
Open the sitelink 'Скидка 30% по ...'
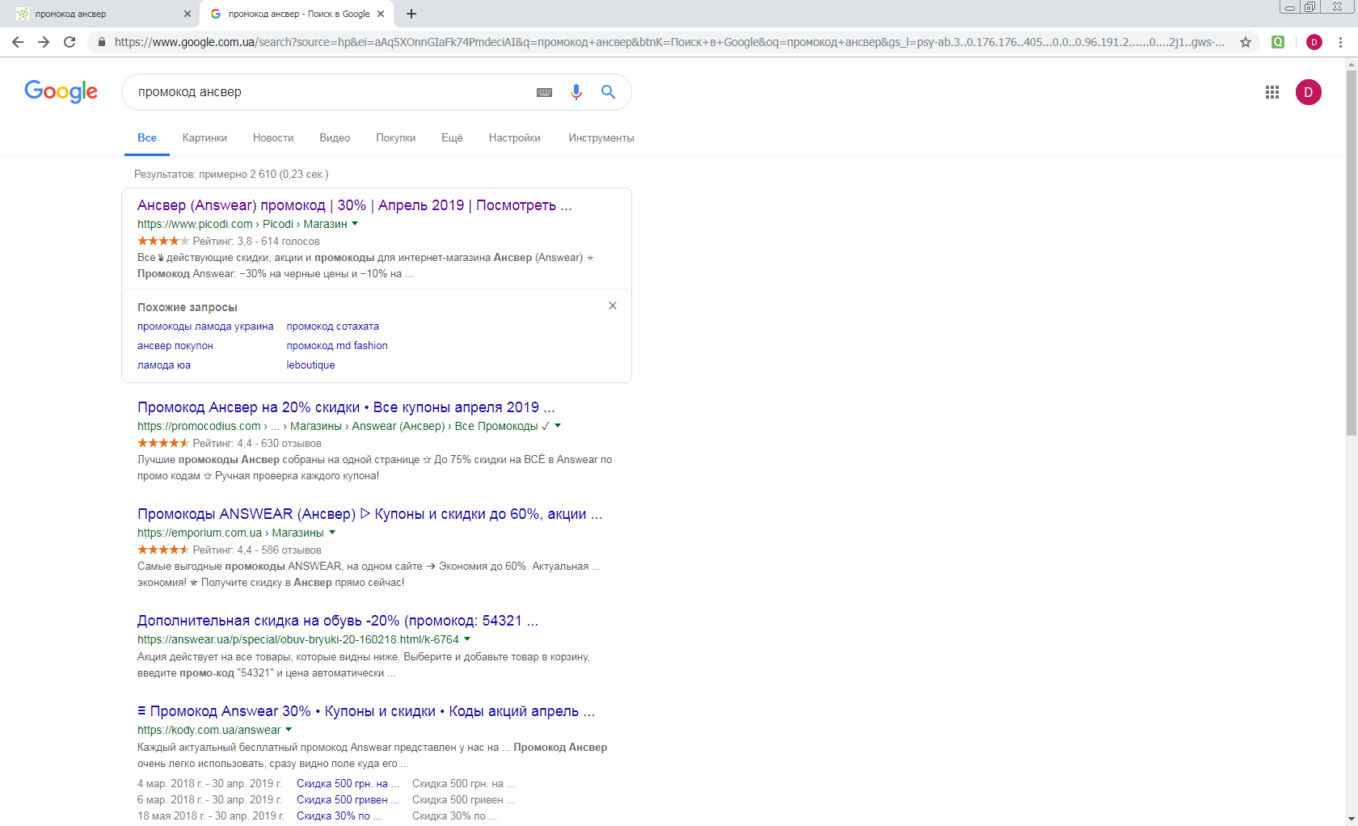click(339, 816)
